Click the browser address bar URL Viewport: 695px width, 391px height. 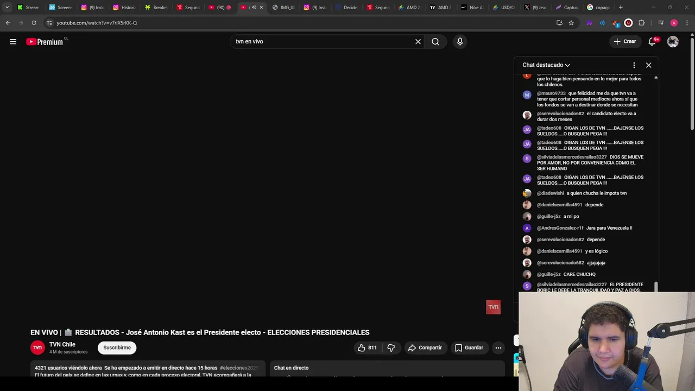(x=97, y=23)
